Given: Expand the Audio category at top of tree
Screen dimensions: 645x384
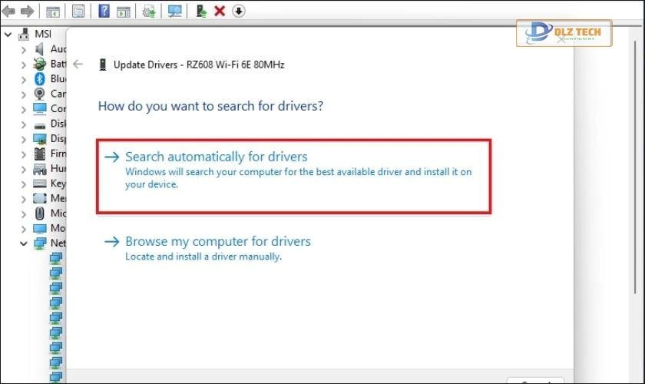Looking at the screenshot, I should [24, 49].
